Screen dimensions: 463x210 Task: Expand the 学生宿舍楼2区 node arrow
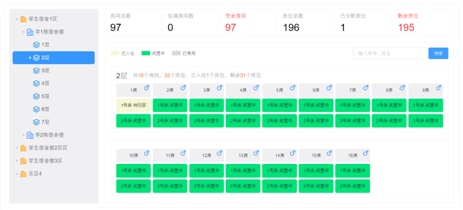[x=17, y=148]
